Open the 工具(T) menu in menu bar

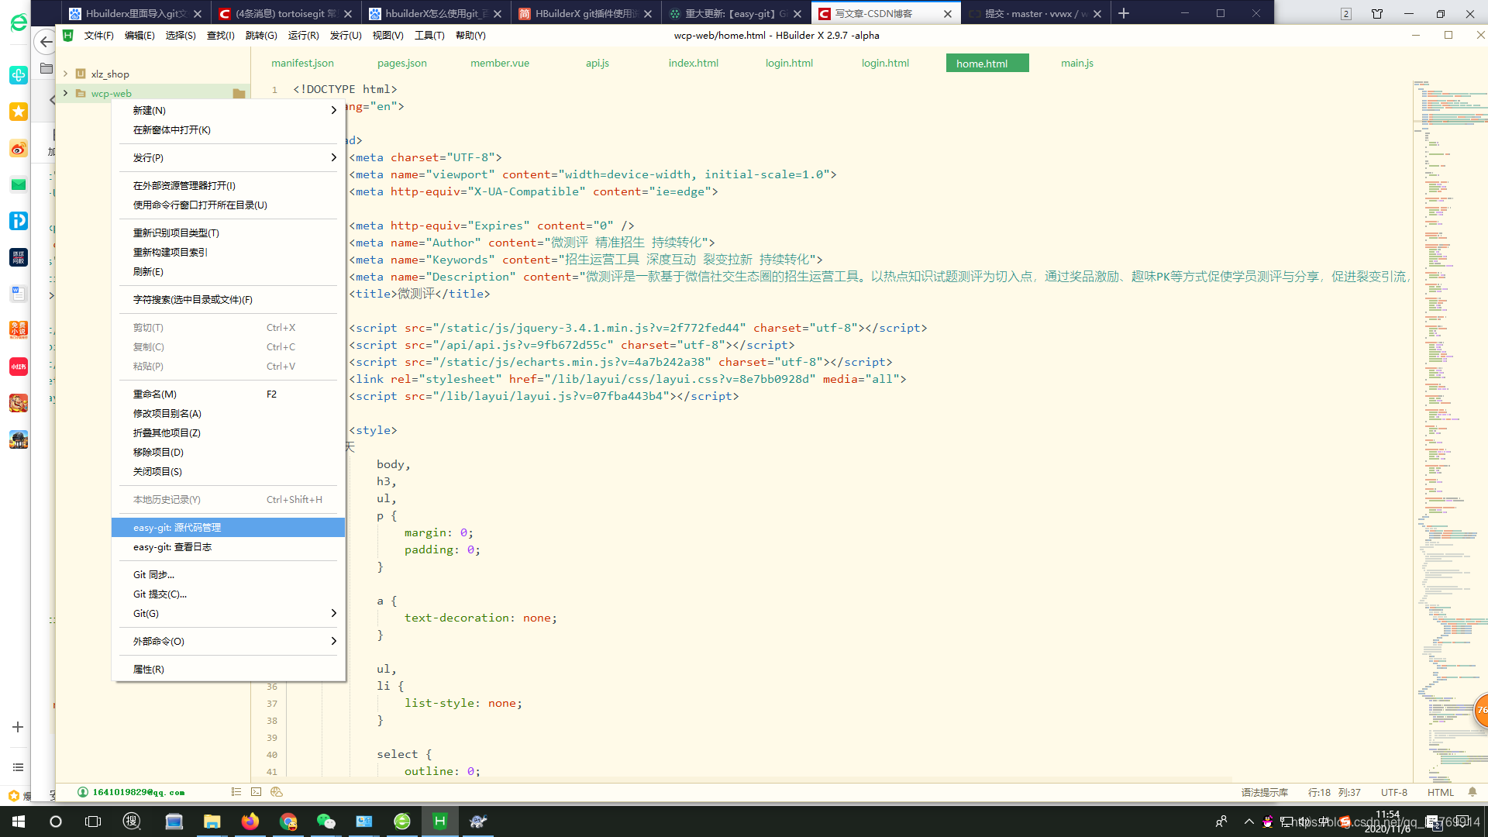coord(429,36)
